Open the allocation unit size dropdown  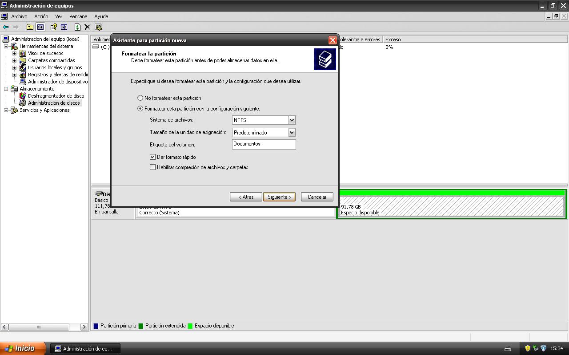coord(292,133)
